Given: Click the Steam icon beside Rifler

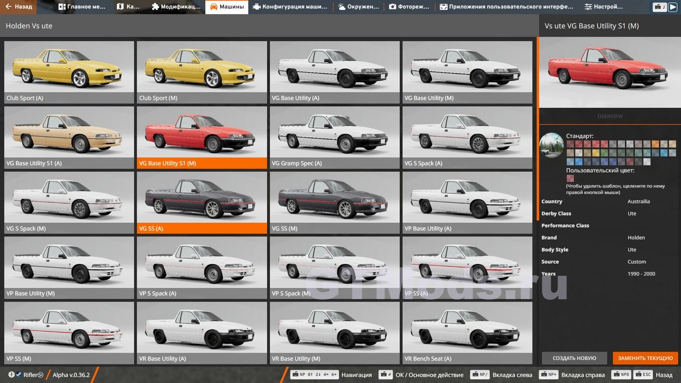Looking at the screenshot, I should click(18, 375).
